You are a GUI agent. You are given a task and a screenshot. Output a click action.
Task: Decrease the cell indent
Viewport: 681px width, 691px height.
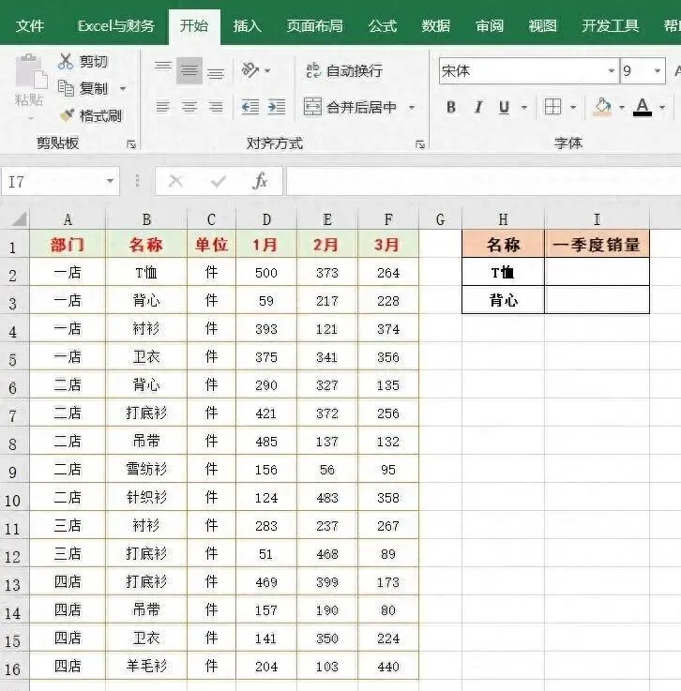click(250, 107)
